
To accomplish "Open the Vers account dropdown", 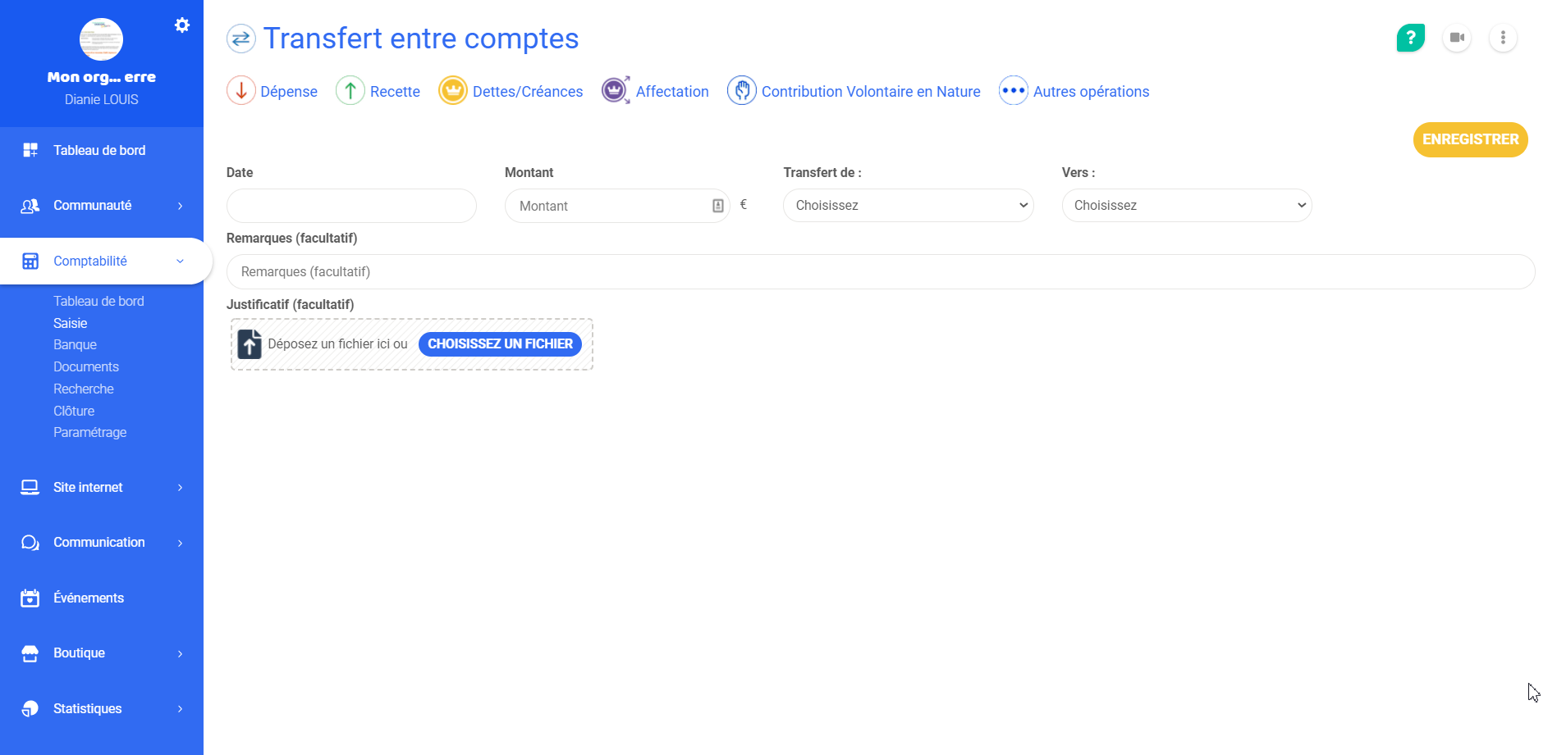I will click(1186, 206).
